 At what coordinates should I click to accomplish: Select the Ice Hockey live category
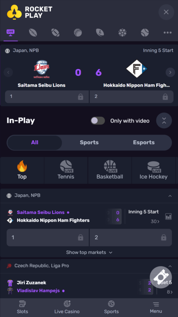click(x=153, y=170)
